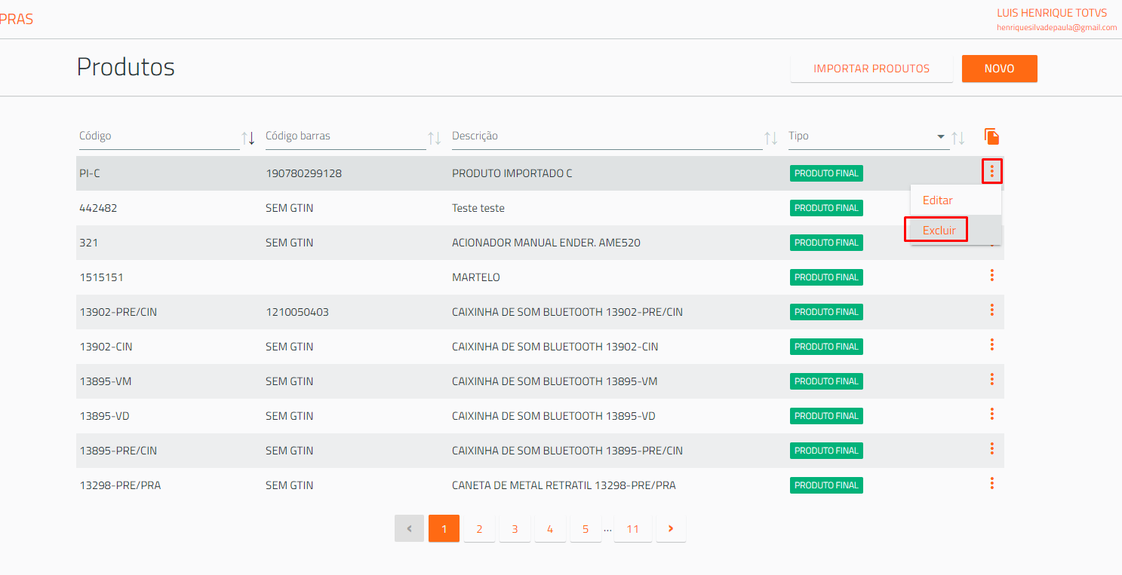Screen dimensions: 1122x575
Task: Sort the table by Descrição column
Action: coord(771,139)
